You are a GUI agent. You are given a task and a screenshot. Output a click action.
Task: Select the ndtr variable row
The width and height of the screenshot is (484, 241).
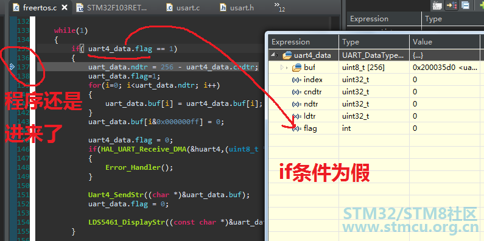pyautogui.click(x=374, y=104)
